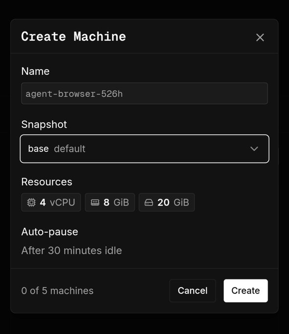Open the Snapshot dropdown

click(x=144, y=149)
